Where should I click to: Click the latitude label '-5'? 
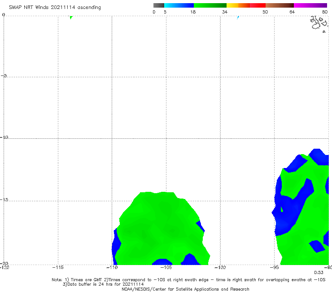[x=4, y=76]
